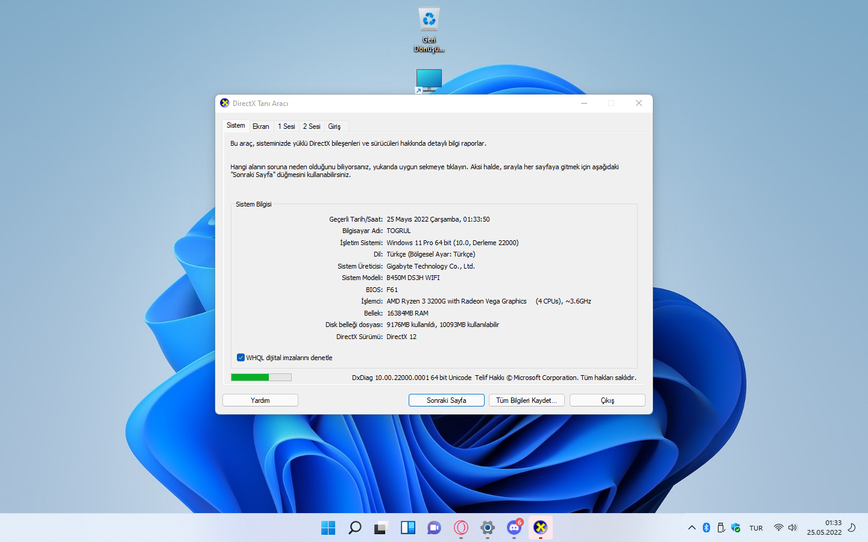Select the monitor shortcut icon on desktop
Image resolution: width=868 pixels, height=542 pixels.
(x=429, y=81)
